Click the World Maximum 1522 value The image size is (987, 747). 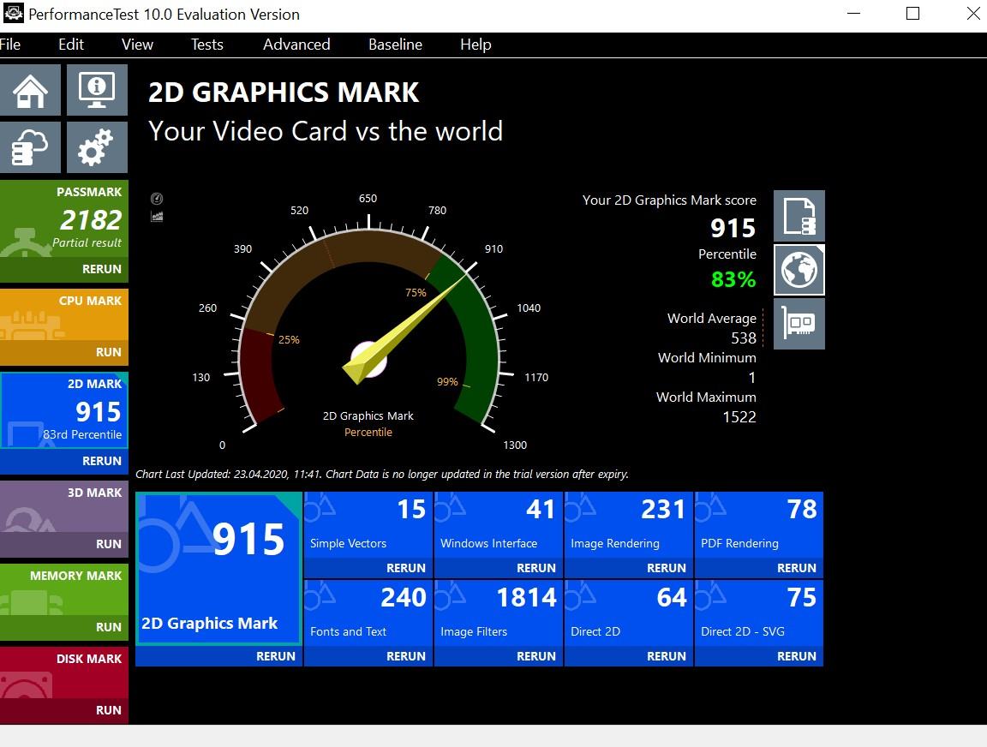(739, 416)
